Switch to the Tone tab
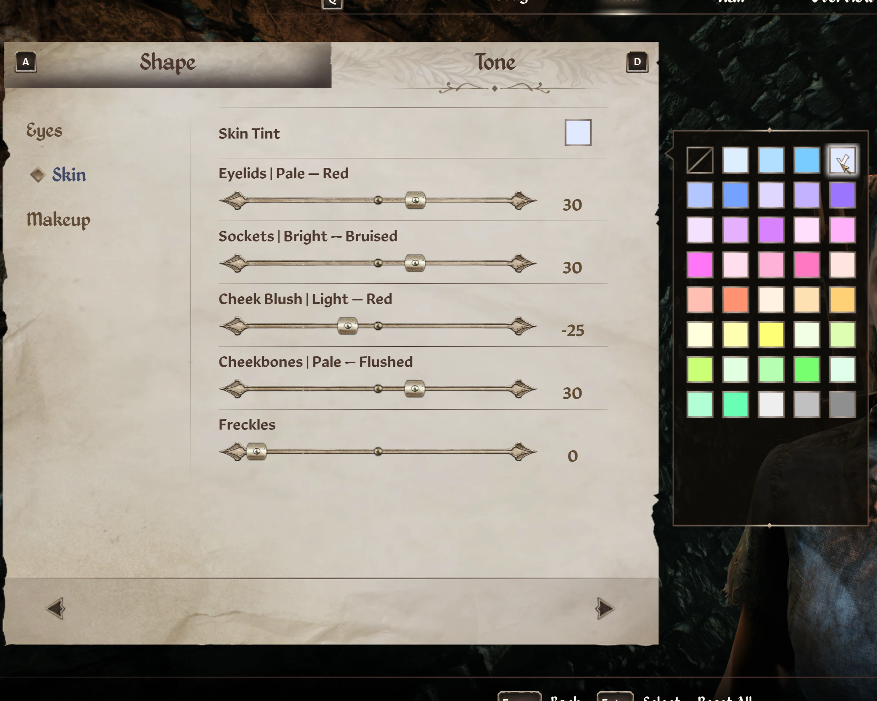 [495, 62]
